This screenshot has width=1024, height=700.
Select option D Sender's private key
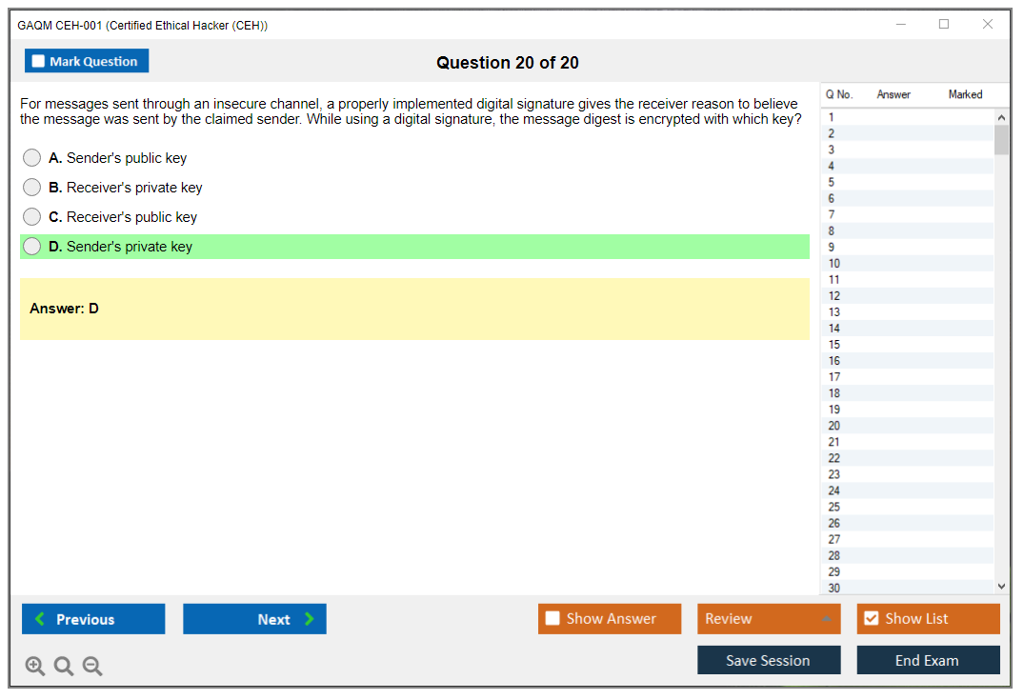(32, 247)
